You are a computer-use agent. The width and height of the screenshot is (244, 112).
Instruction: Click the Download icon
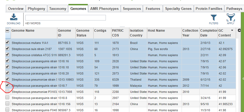click(x=14, y=17)
